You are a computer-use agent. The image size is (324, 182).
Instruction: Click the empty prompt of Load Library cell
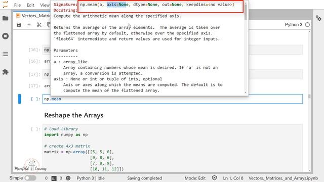(35, 129)
